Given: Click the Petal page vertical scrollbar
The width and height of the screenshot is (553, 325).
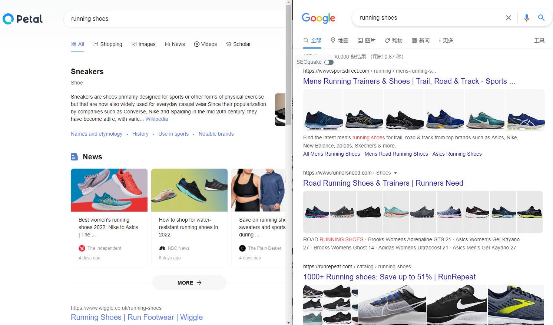Looking at the screenshot, I should [x=289, y=65].
